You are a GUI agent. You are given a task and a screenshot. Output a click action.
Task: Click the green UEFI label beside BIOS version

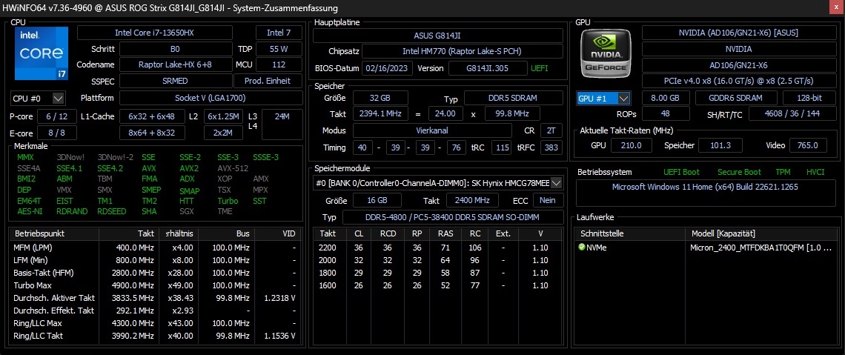pos(540,68)
